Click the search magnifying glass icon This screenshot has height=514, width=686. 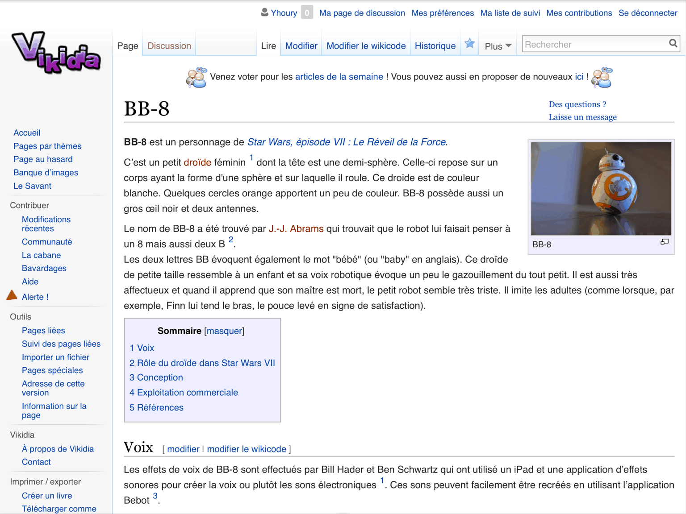(x=673, y=43)
